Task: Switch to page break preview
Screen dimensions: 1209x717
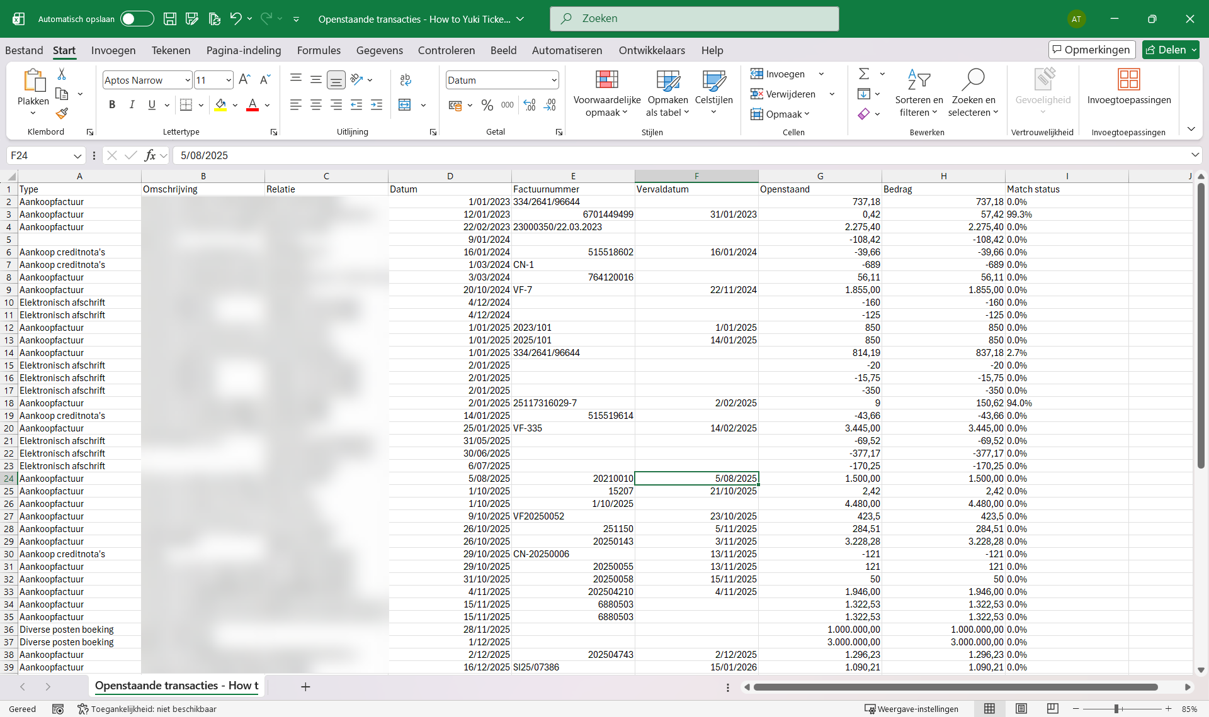Action: point(1053,709)
